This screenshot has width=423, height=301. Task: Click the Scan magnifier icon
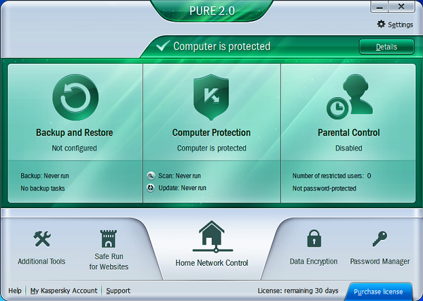tap(151, 176)
